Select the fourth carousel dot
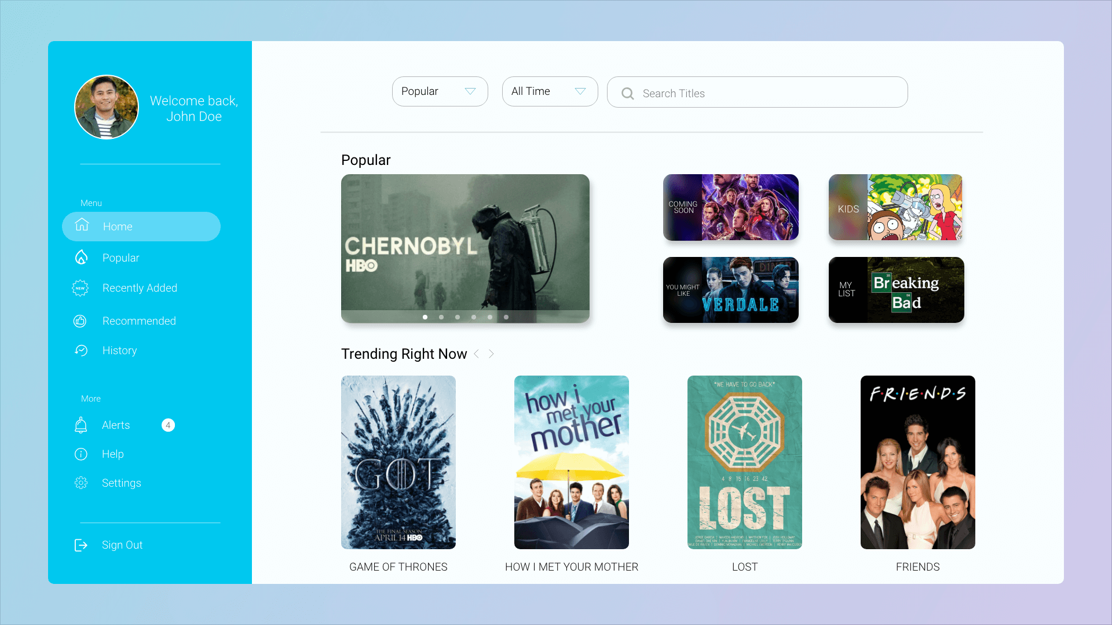1112x625 pixels. pos(474,317)
